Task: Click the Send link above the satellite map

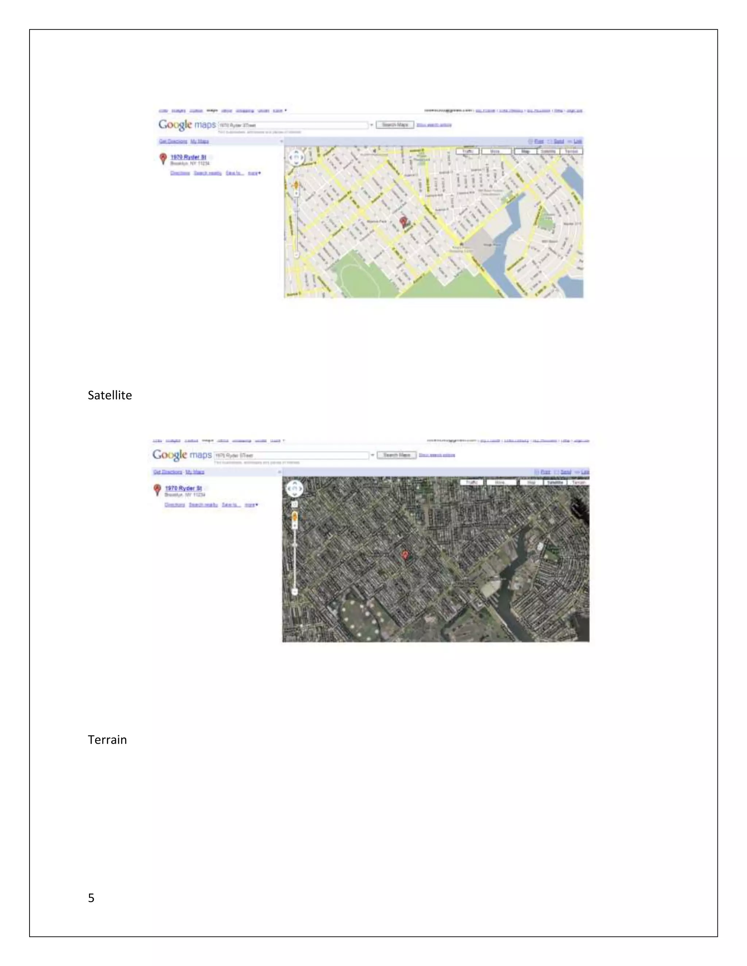Action: tap(566, 472)
